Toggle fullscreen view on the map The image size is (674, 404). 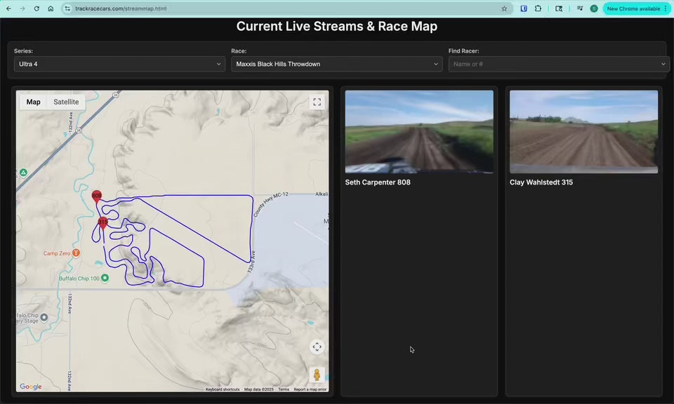[x=317, y=102]
